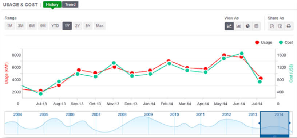This screenshot has height=138, width=297.
Task: Click the Nov-13 green Cost data point
Action: click(x=114, y=63)
